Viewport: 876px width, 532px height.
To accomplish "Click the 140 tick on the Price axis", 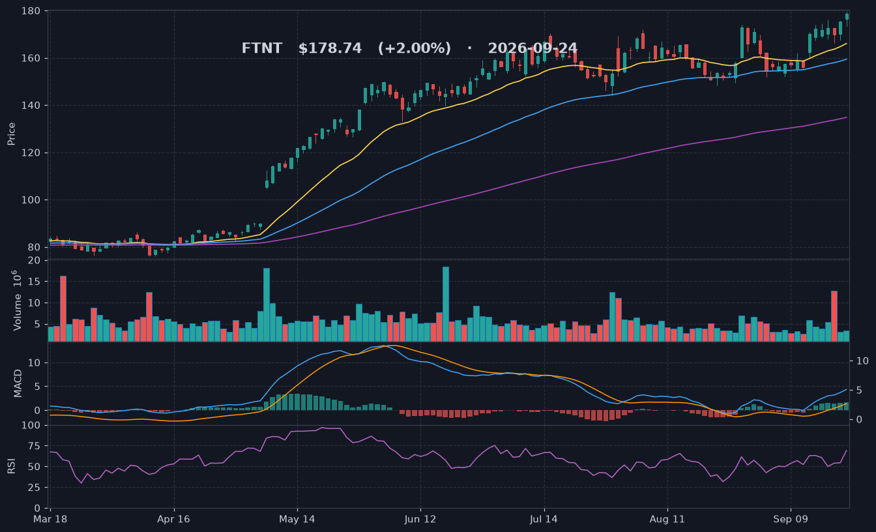I will (32, 106).
